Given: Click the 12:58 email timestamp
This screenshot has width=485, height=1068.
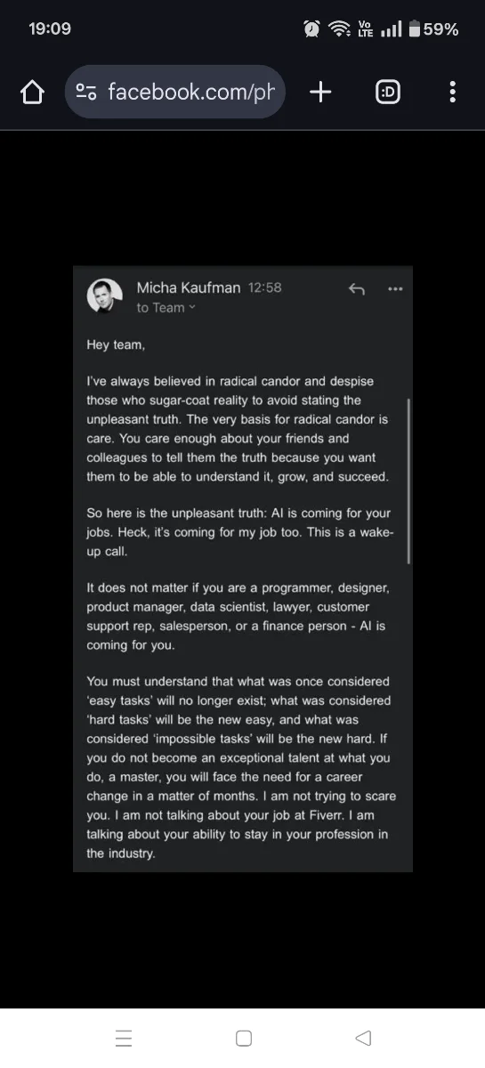Looking at the screenshot, I should pos(264,287).
